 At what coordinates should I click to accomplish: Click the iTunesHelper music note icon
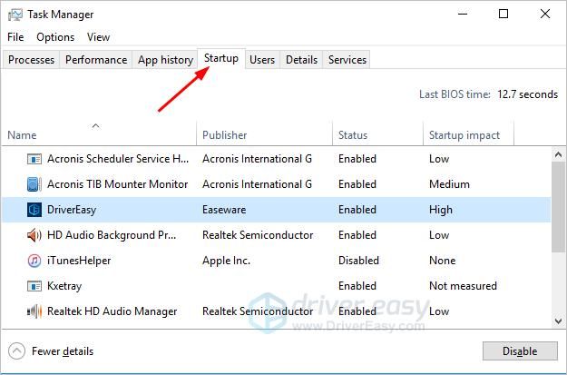click(34, 261)
